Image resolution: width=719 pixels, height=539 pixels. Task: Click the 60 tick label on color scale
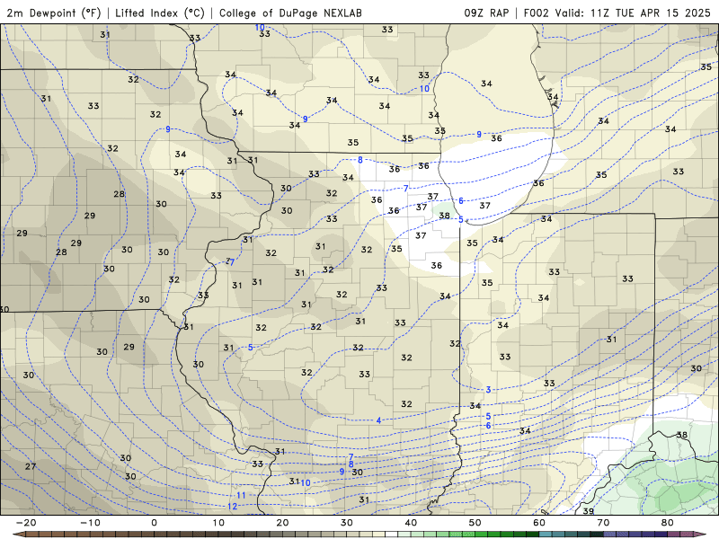coord(539,523)
